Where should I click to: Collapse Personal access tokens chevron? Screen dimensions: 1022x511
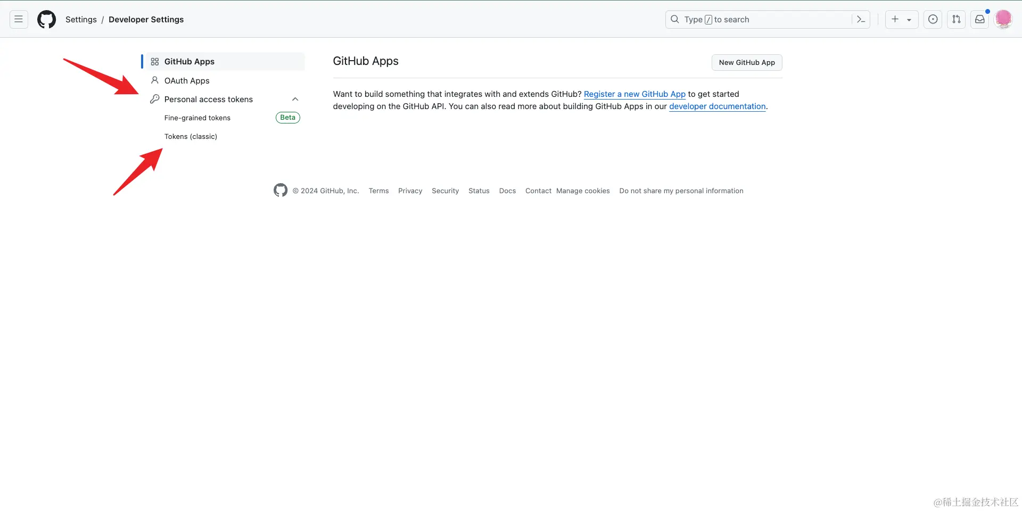(295, 99)
